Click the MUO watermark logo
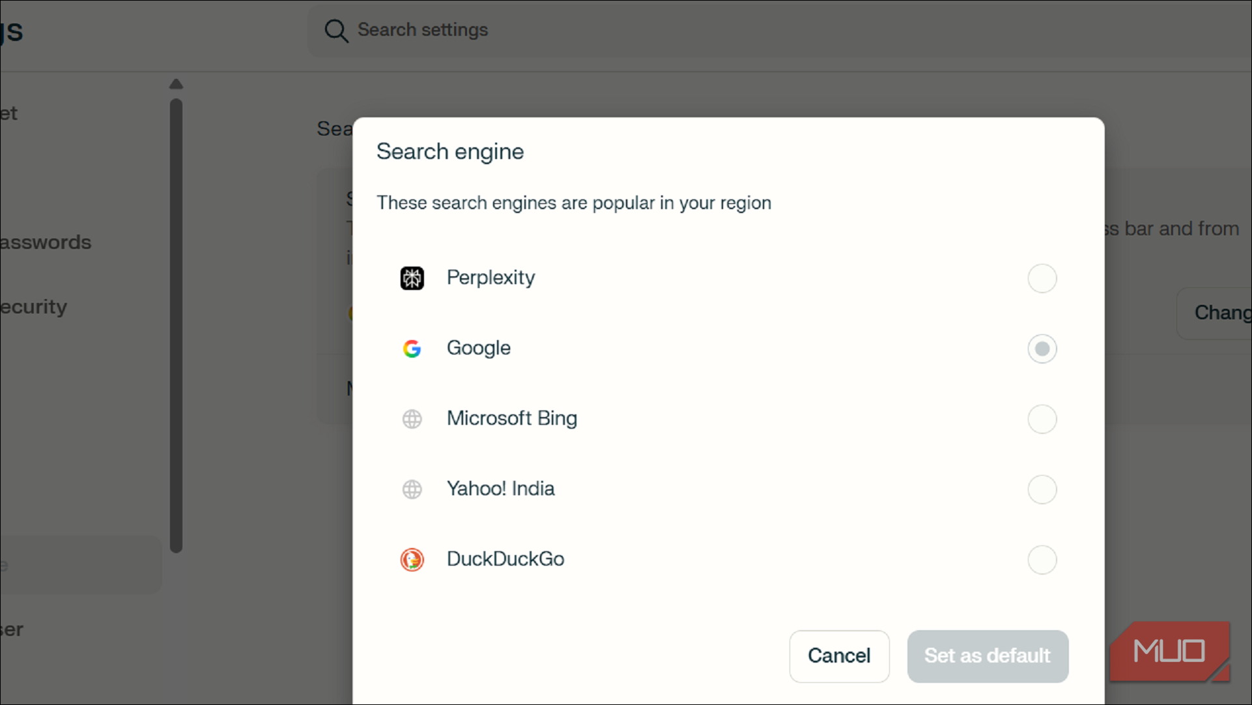The image size is (1252, 705). pos(1170,652)
